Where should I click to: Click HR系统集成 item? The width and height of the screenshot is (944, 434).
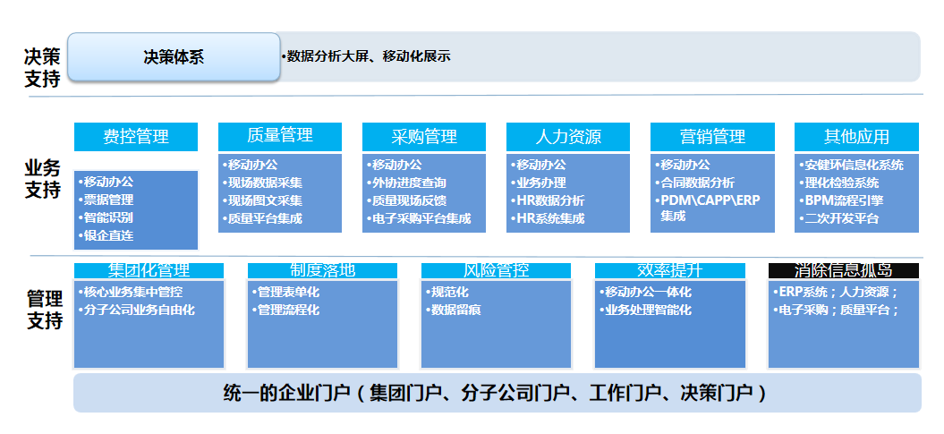pos(548,219)
